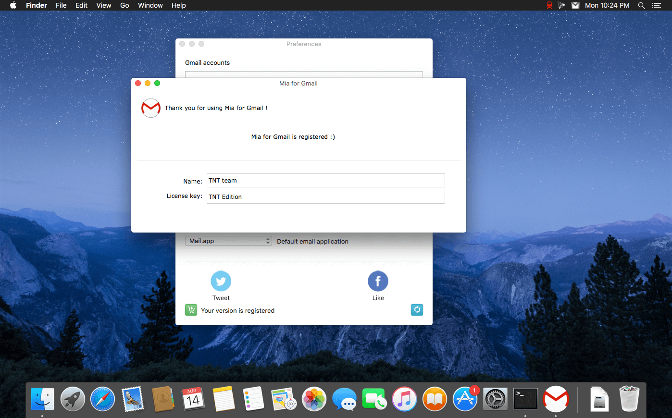
Task: Open the Window menu
Action: (150, 5)
